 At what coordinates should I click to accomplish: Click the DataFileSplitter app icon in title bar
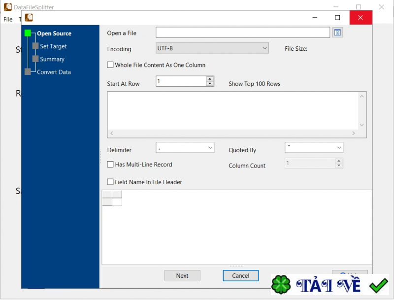tap(7, 7)
